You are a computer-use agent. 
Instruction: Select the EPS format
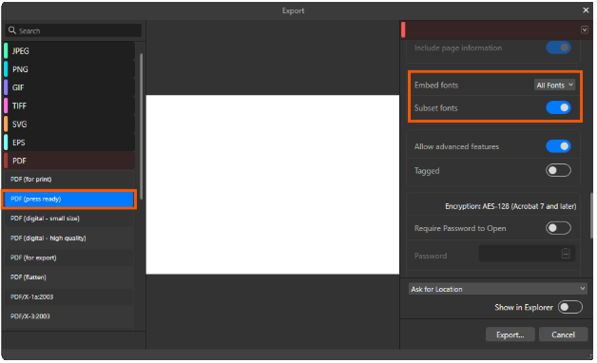point(69,143)
